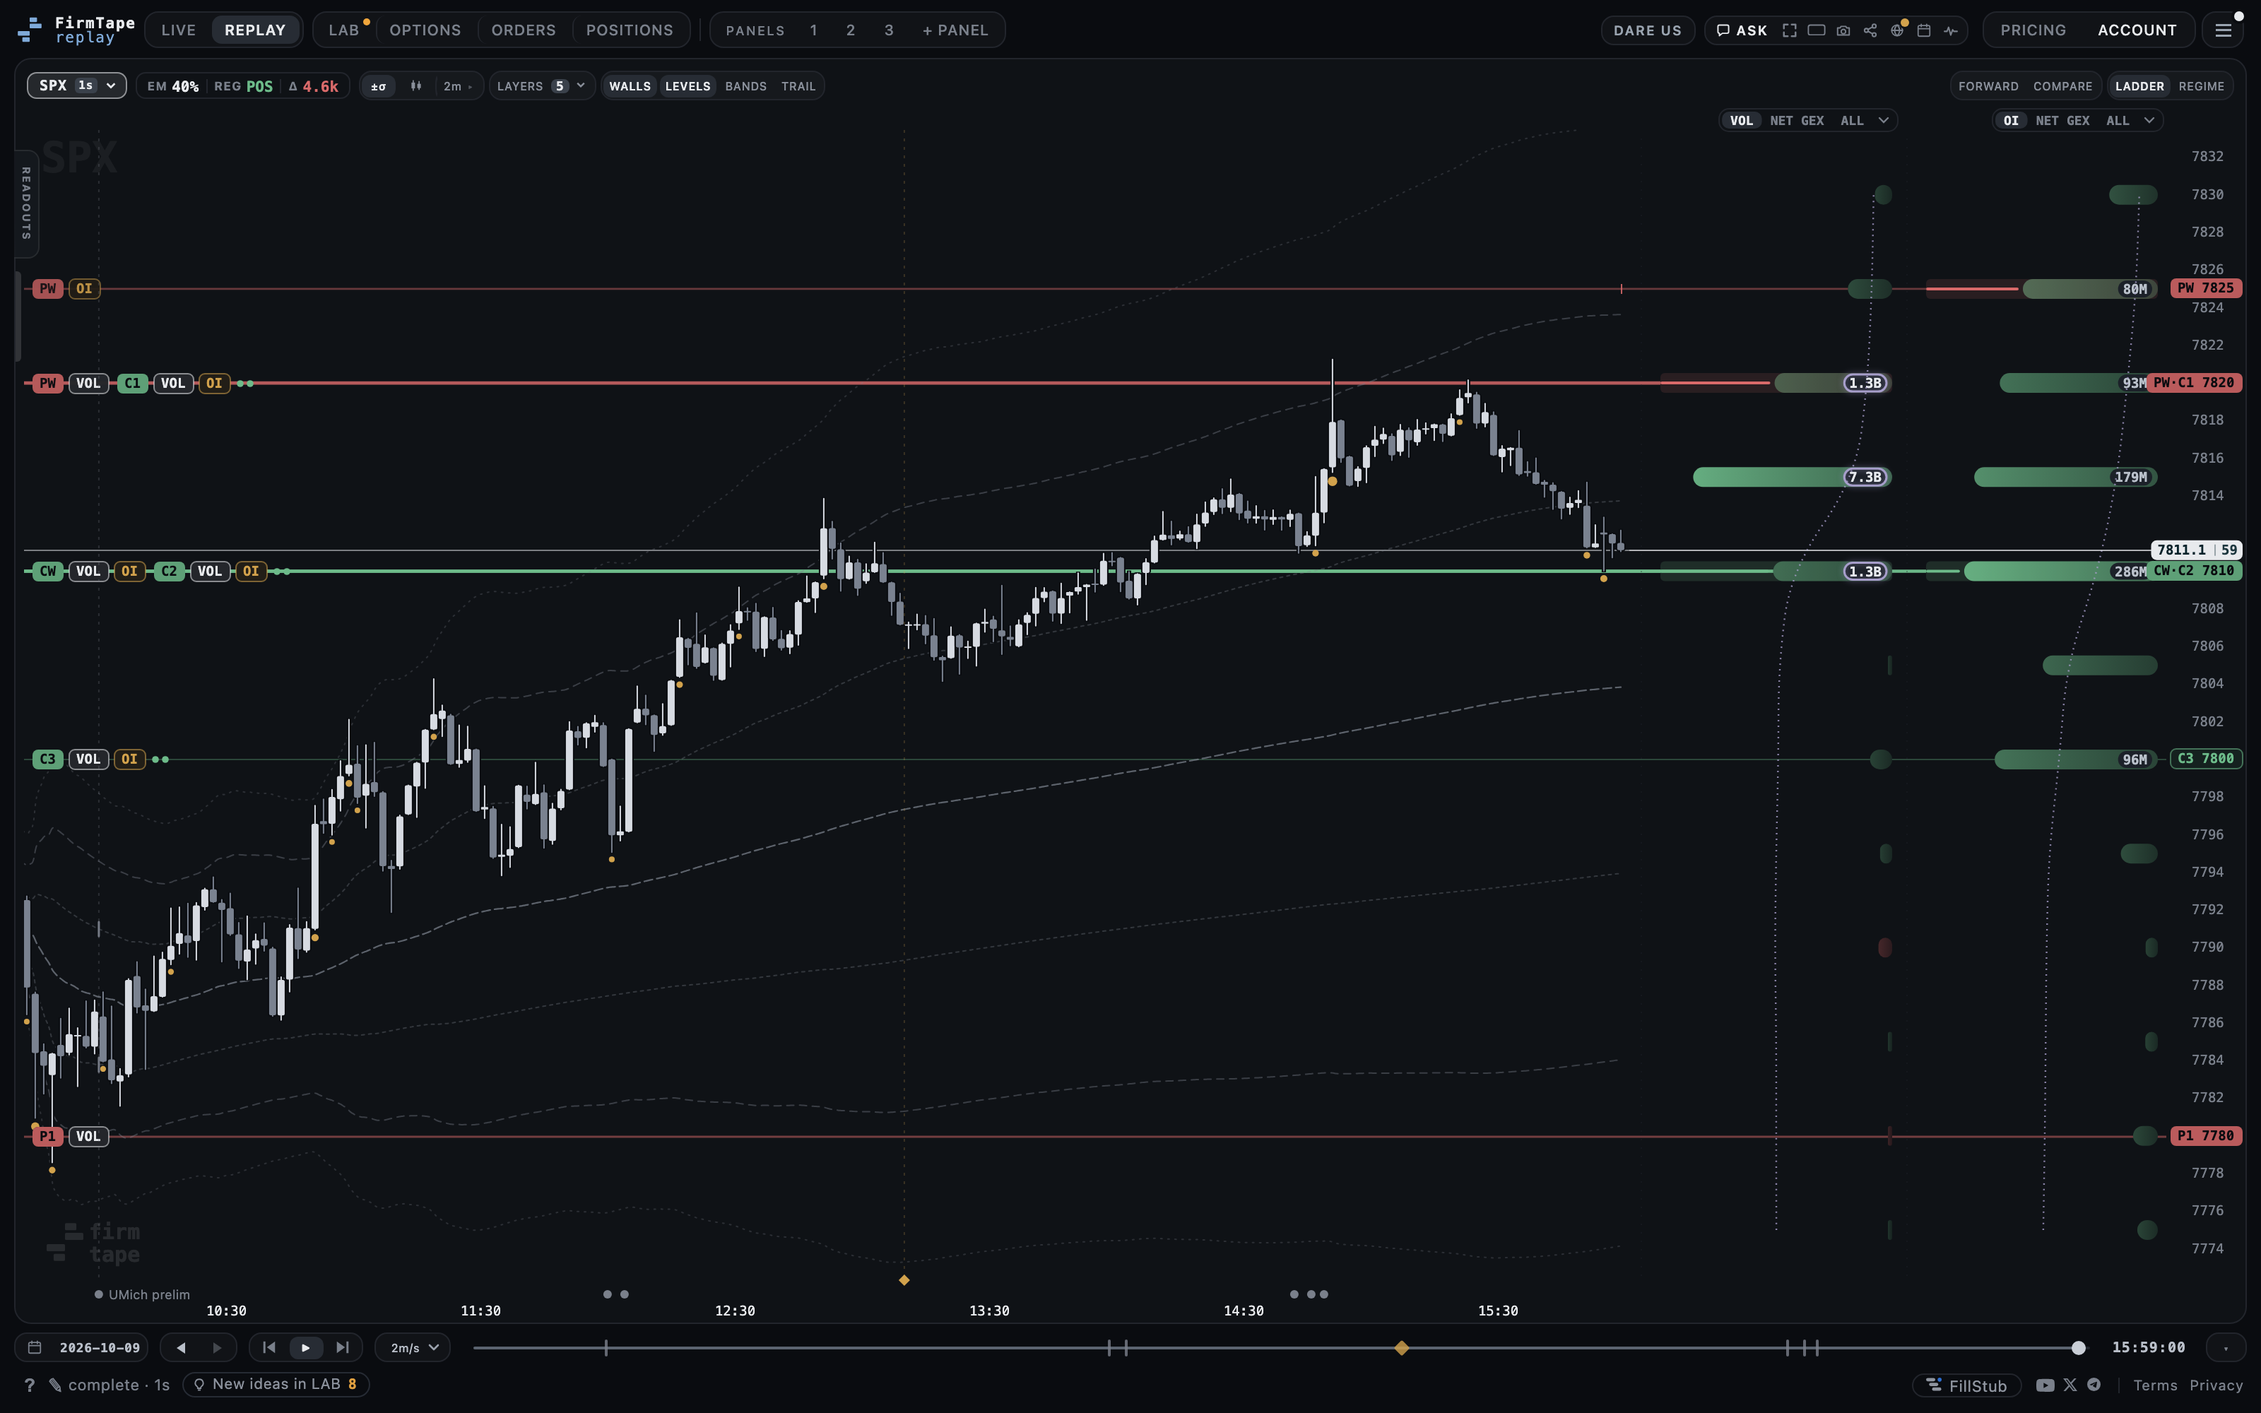The width and height of the screenshot is (2261, 1413).
Task: Switch to LIVE mode
Action: pos(179,30)
